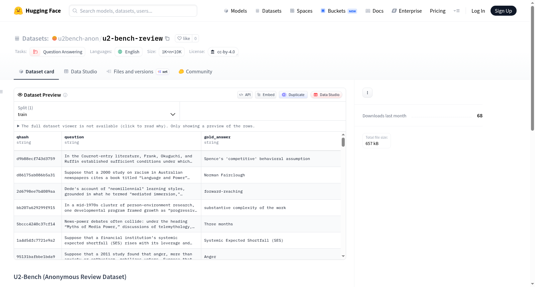Click the dataset table scrollbar thumb
This screenshot has height=287, width=535.
[x=343, y=142]
